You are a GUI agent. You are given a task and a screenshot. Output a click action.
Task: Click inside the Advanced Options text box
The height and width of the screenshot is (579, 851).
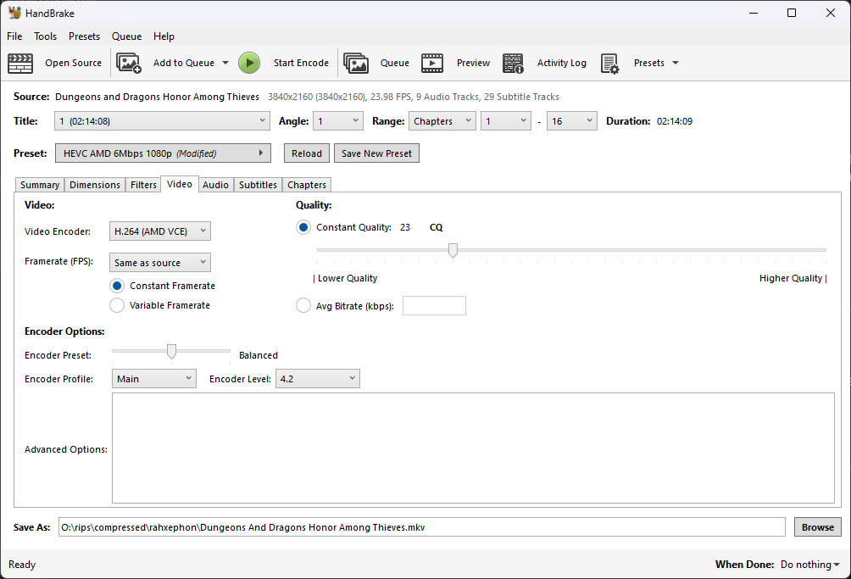tap(473, 448)
